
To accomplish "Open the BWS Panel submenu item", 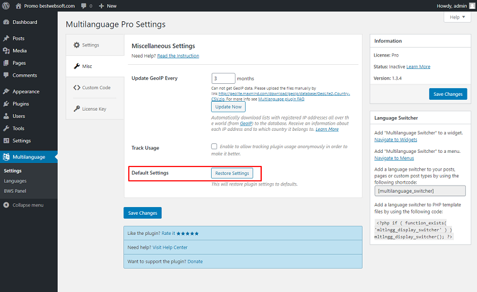I will point(15,191).
